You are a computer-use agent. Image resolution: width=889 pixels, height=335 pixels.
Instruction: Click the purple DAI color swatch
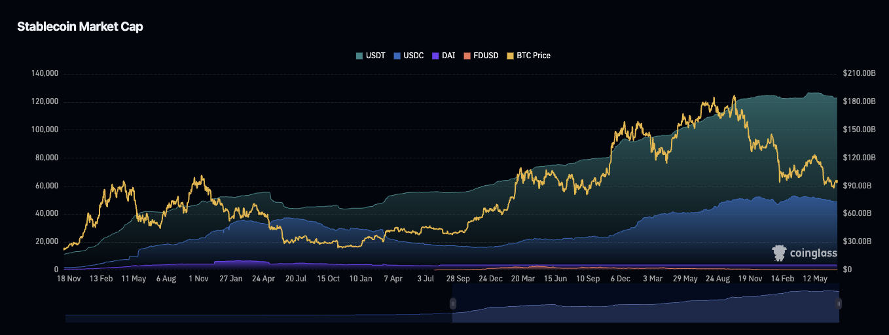click(435, 56)
